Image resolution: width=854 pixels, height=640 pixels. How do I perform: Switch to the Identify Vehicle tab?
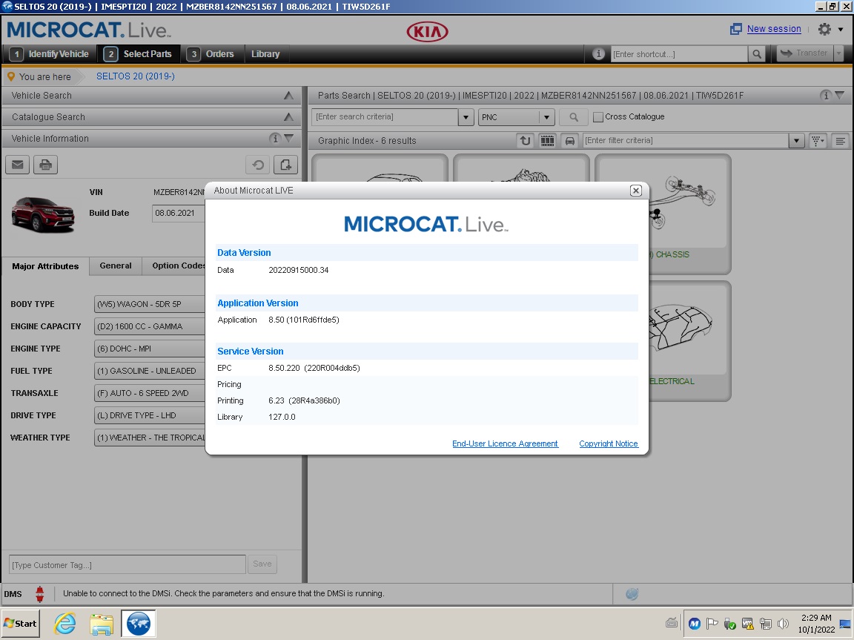point(52,54)
